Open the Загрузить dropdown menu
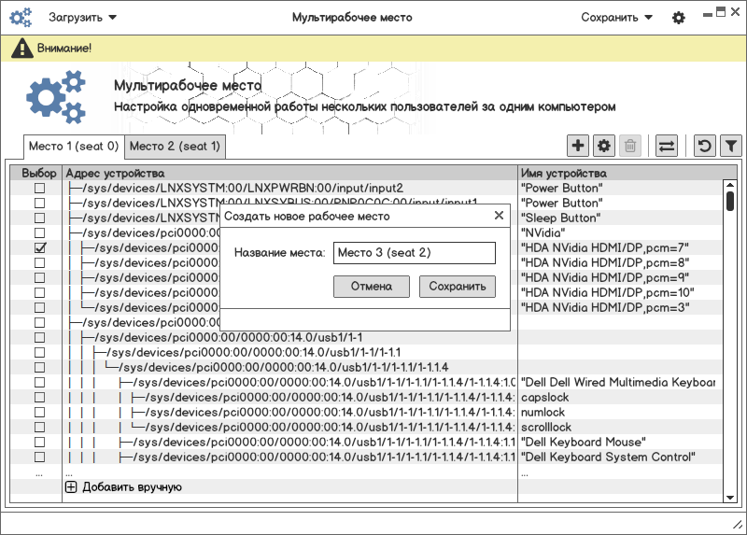The width and height of the screenshot is (747, 535). click(82, 18)
